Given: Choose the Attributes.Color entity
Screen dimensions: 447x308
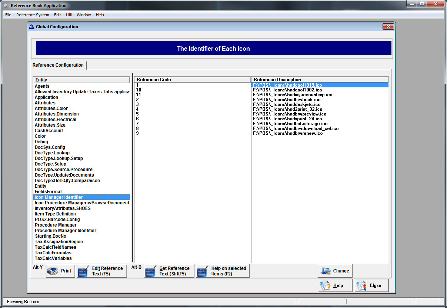Looking at the screenshot, I should (51, 108).
